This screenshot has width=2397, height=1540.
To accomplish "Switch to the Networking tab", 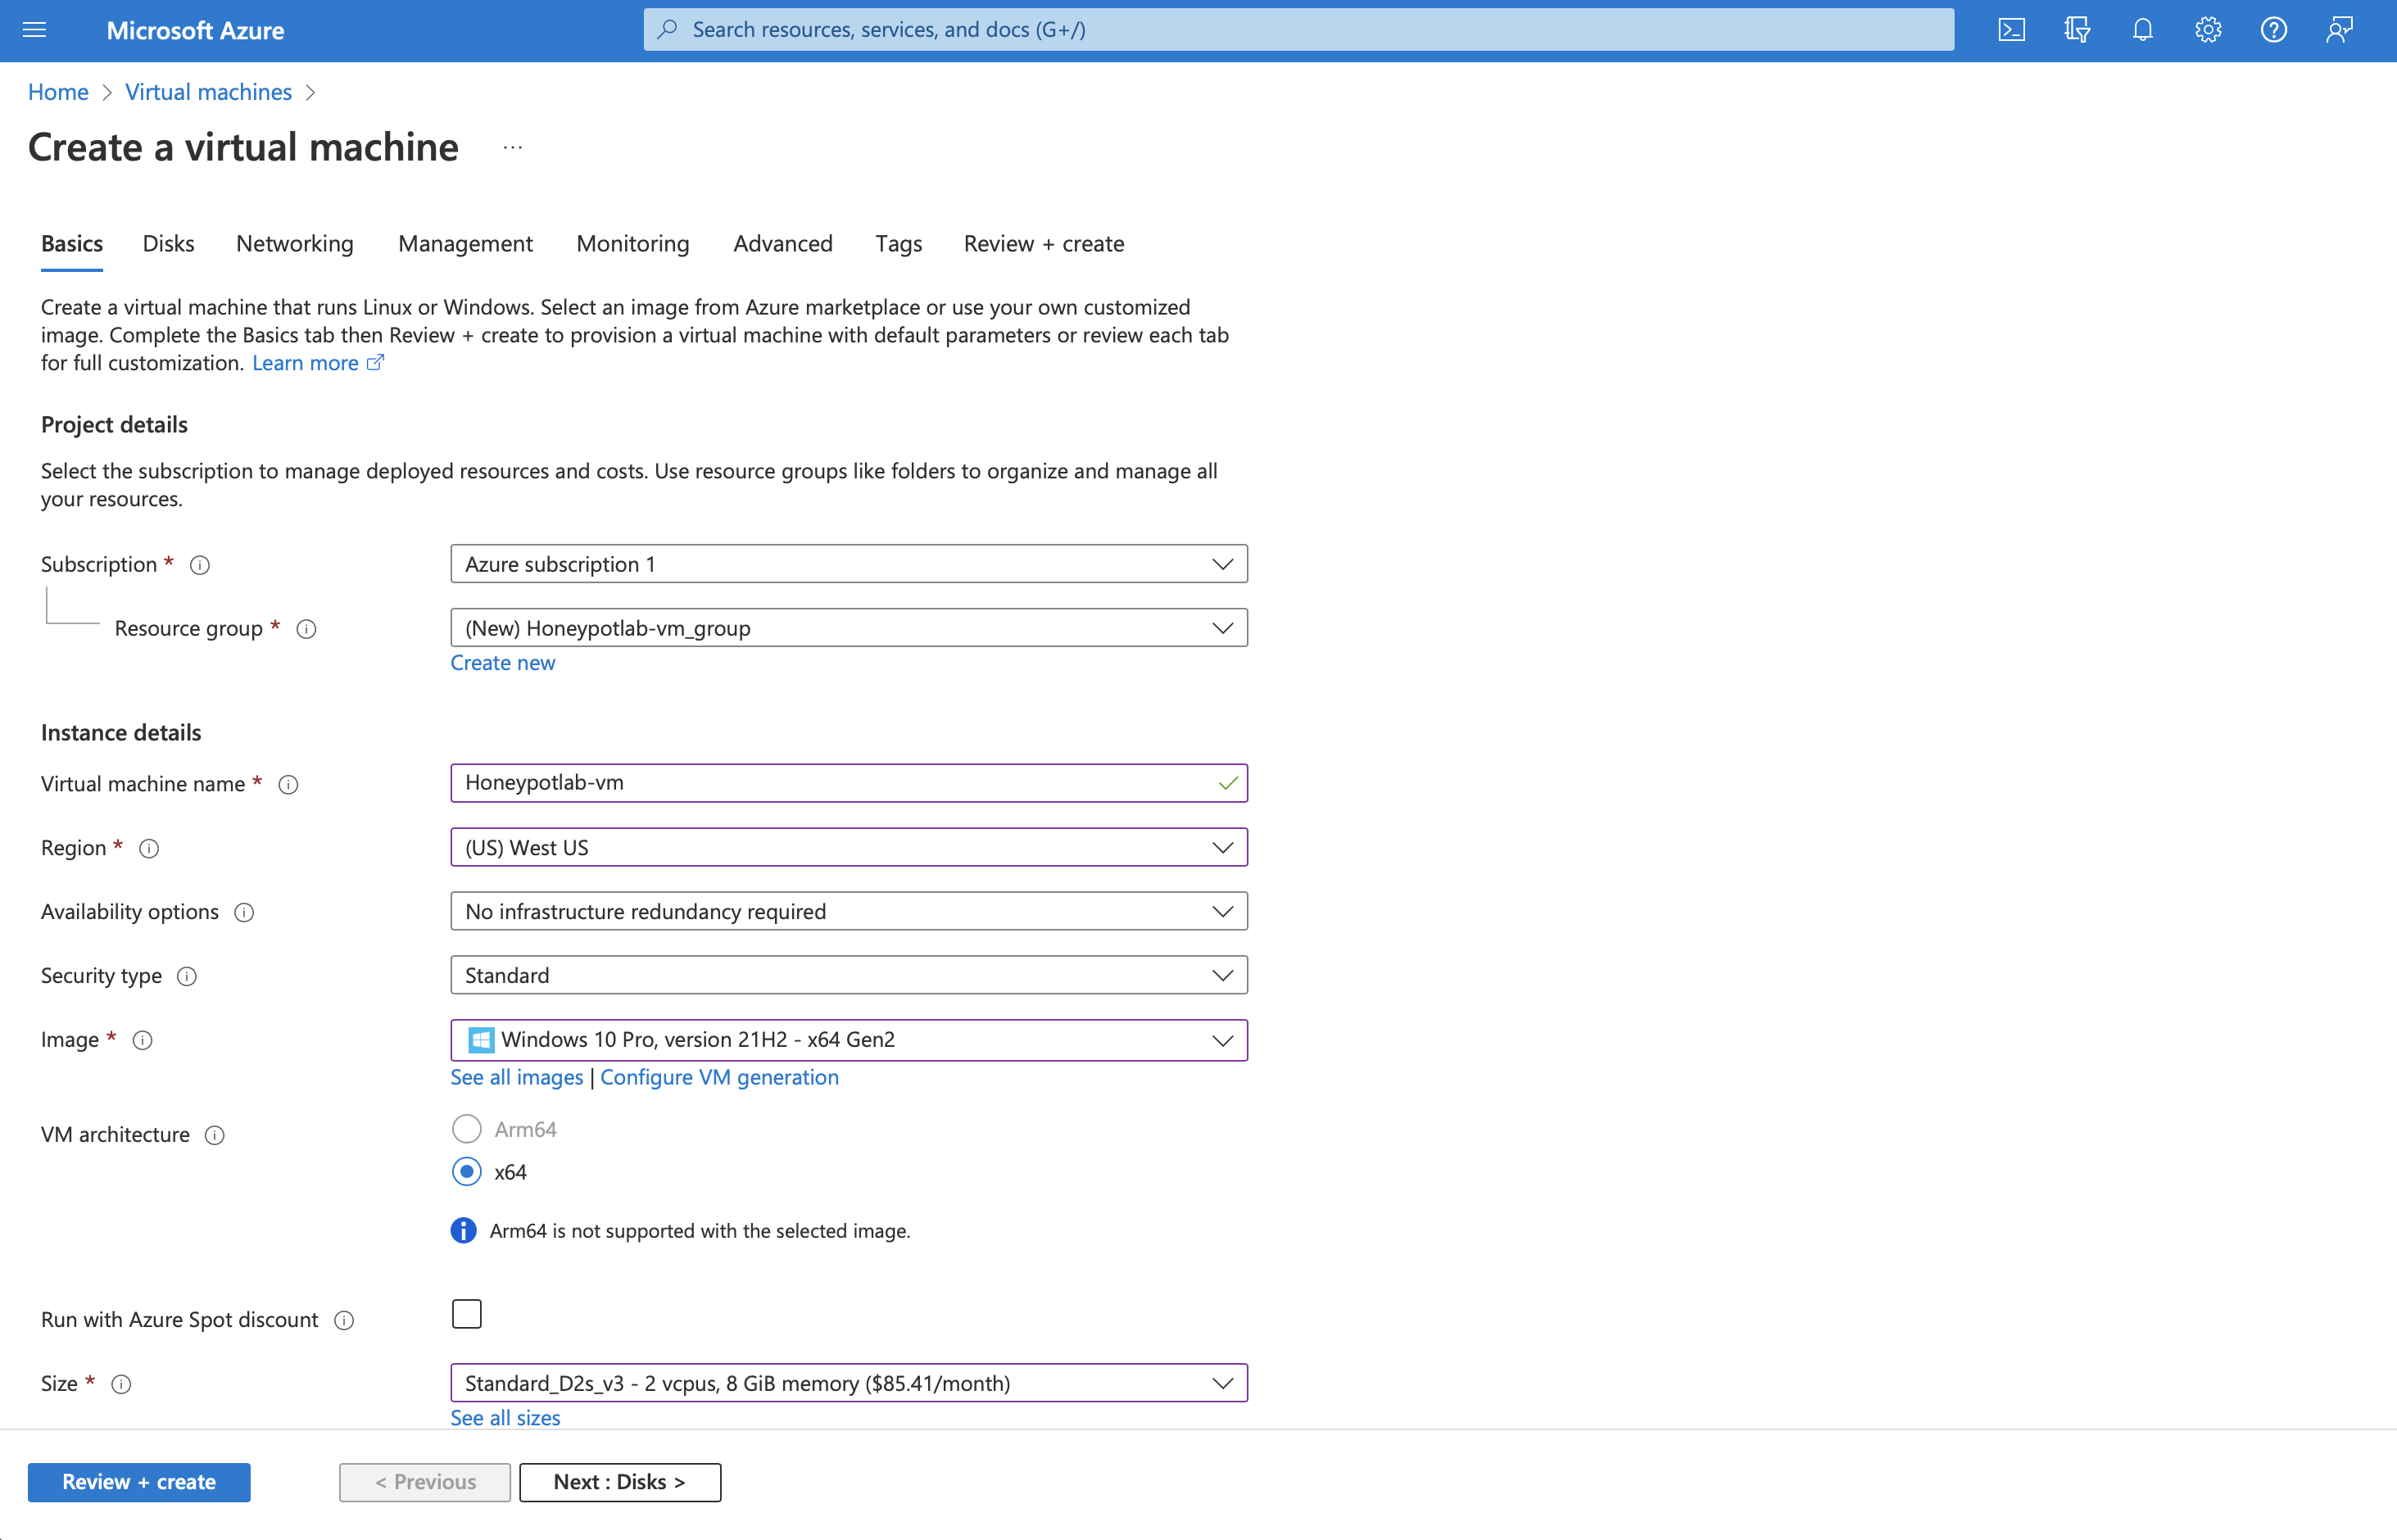I will pyautogui.click(x=295, y=244).
